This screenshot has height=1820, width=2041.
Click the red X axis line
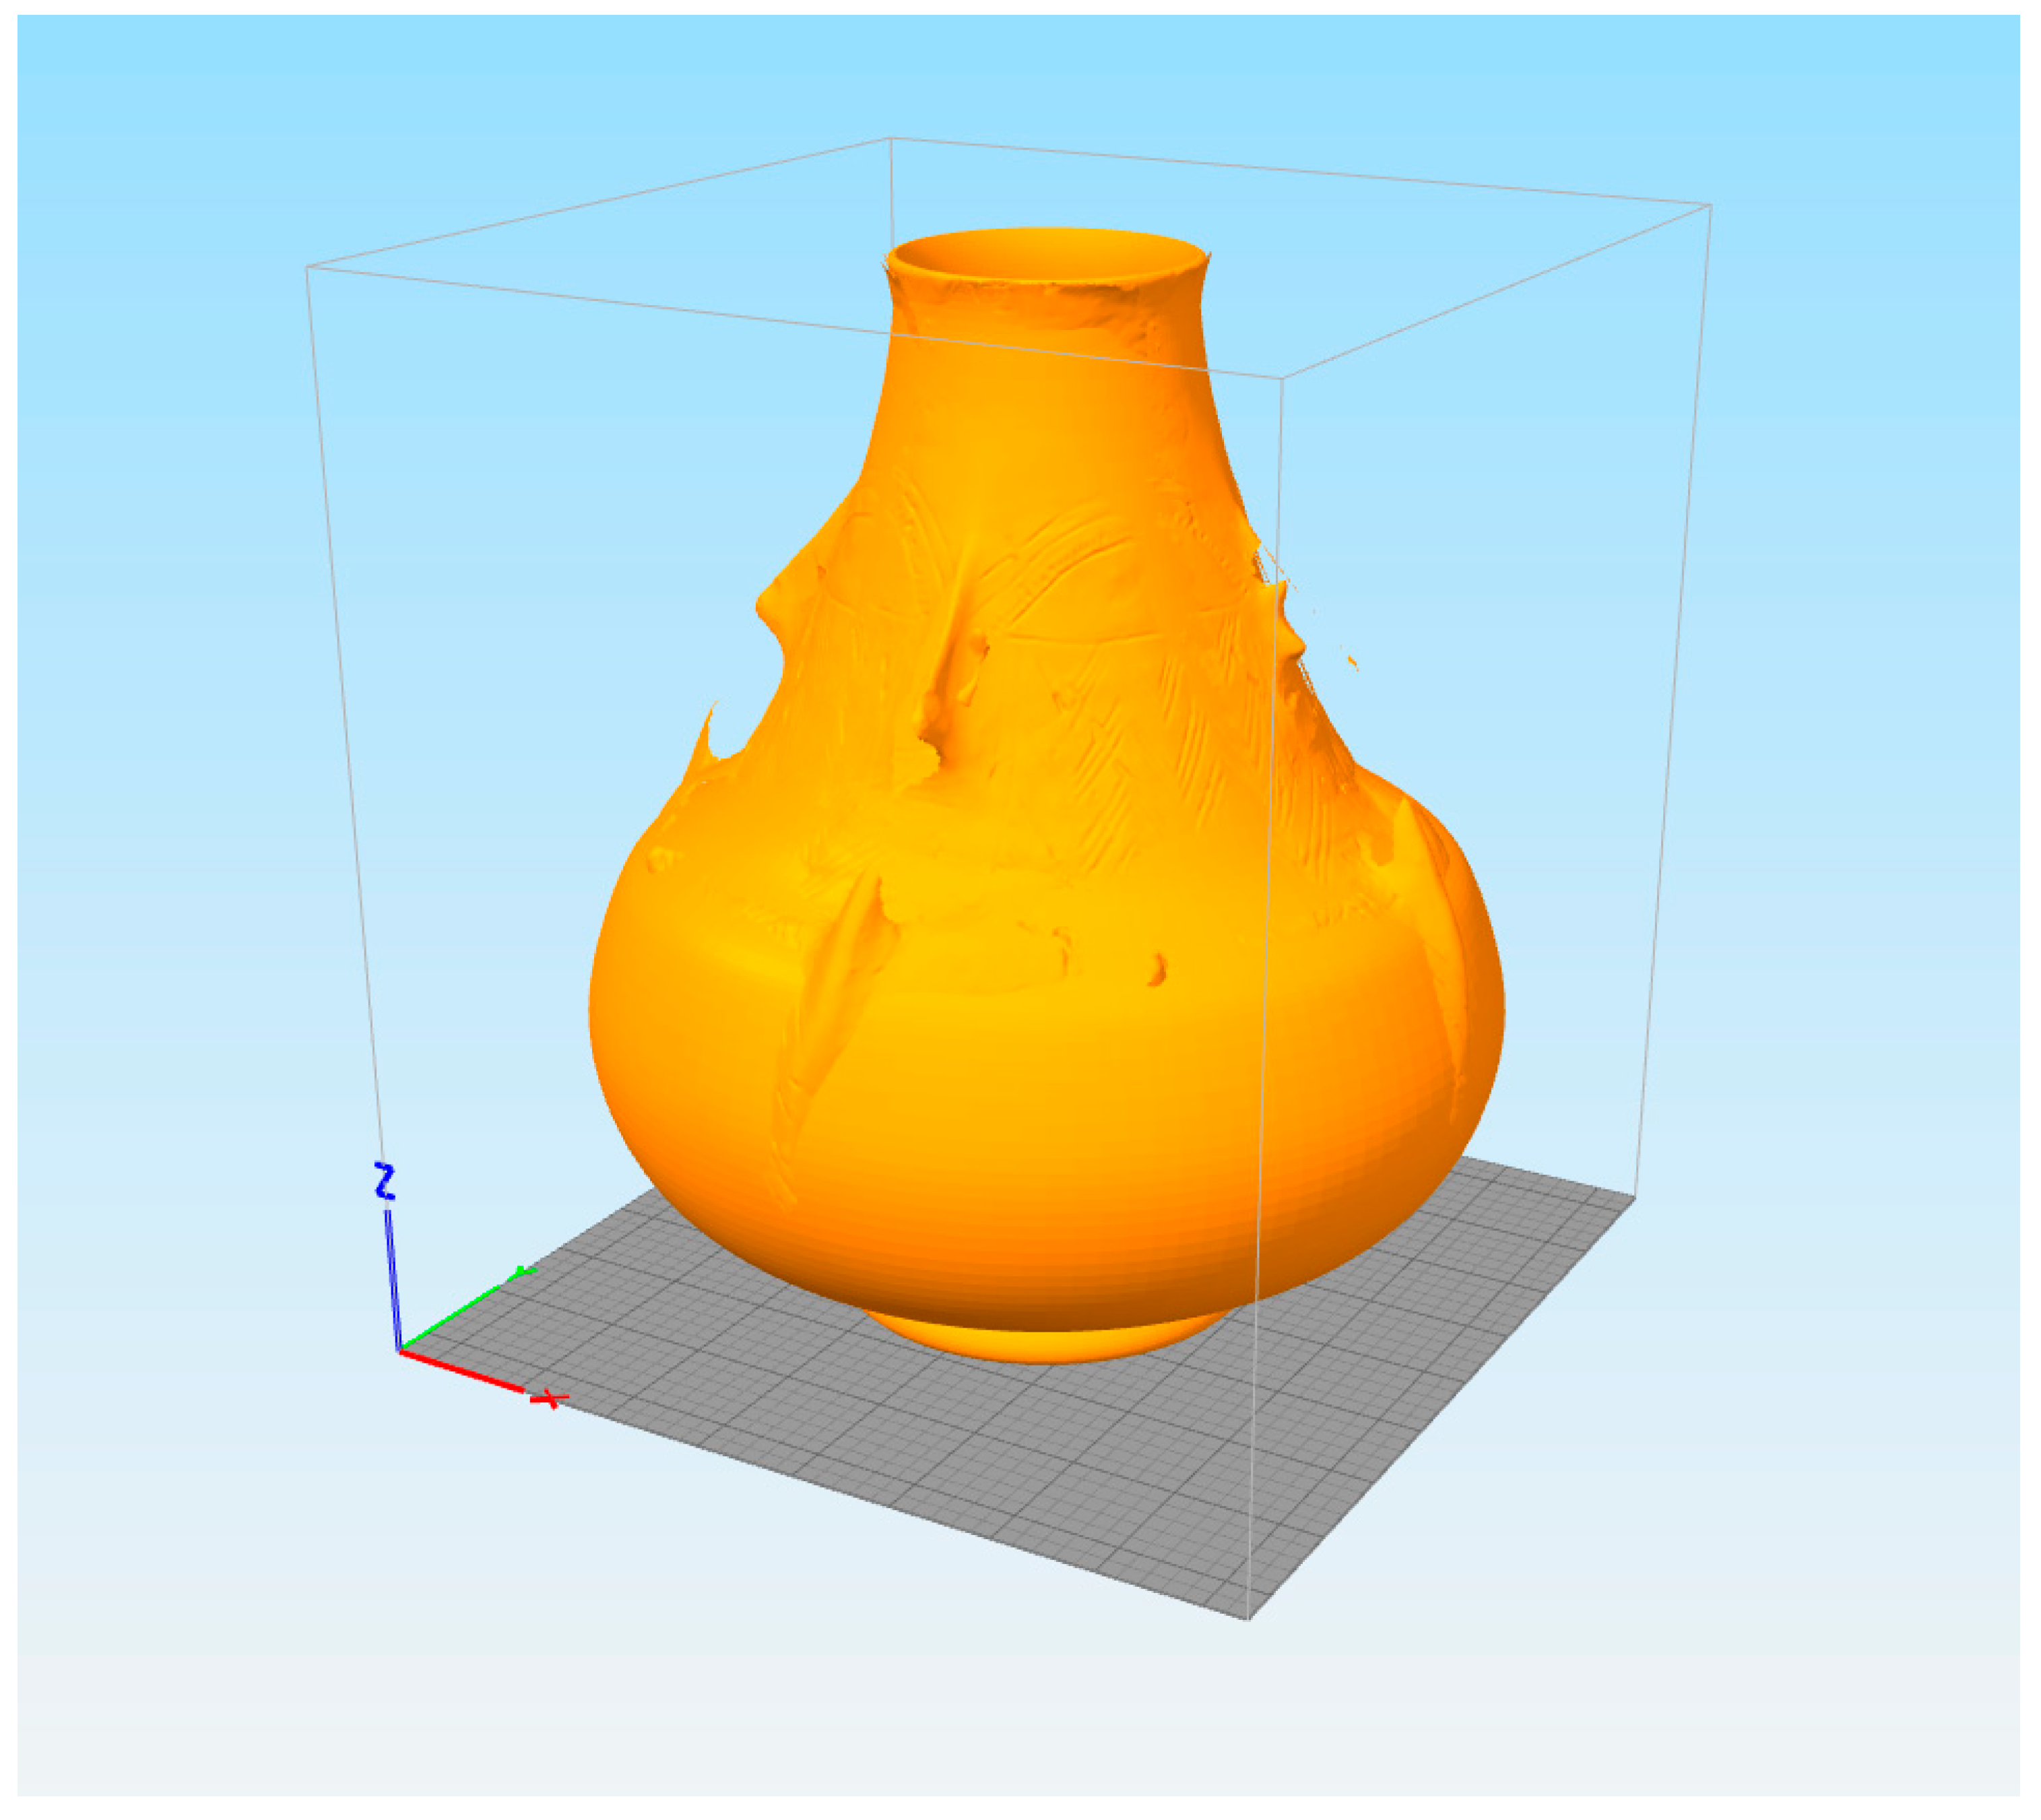coord(462,1370)
